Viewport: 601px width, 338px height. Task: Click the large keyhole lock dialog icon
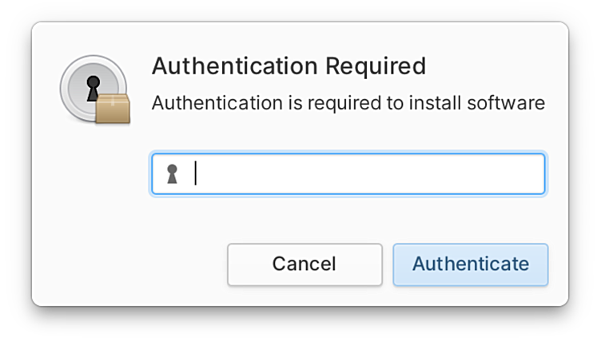click(x=94, y=89)
